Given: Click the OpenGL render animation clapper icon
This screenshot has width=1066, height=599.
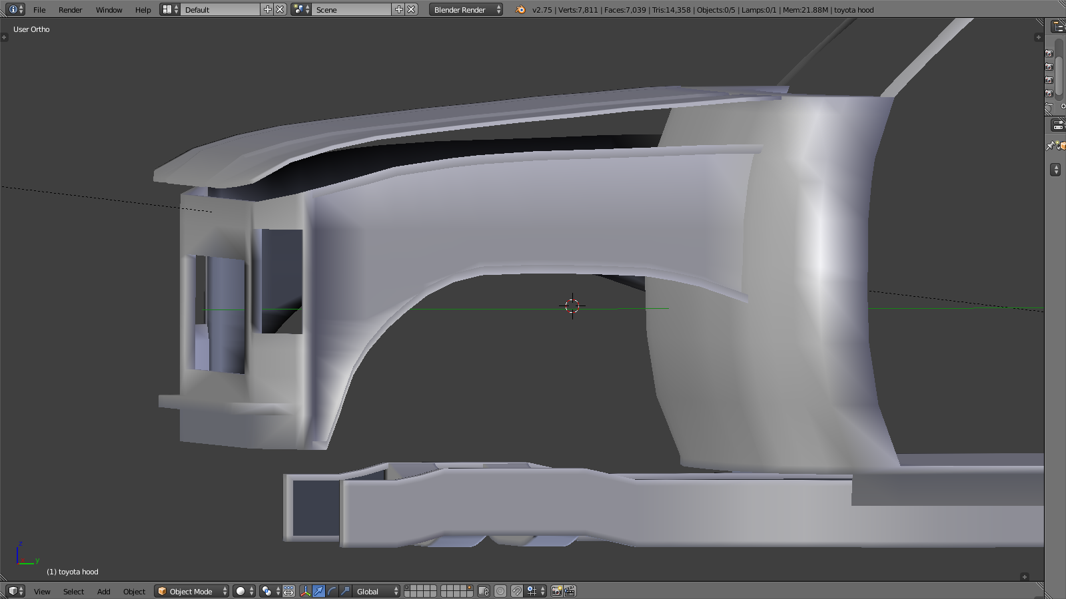Looking at the screenshot, I should point(570,591).
